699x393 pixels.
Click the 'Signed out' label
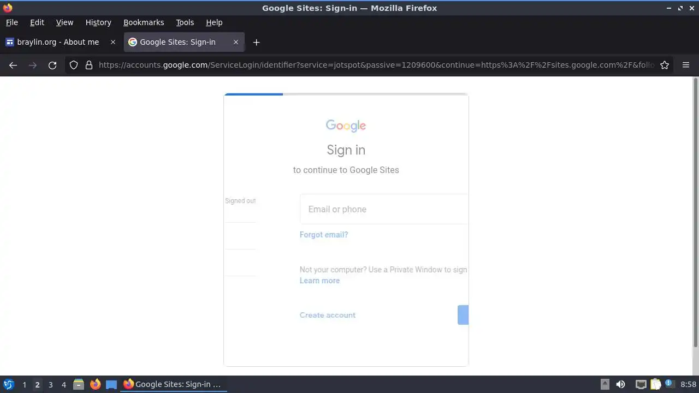point(240,201)
